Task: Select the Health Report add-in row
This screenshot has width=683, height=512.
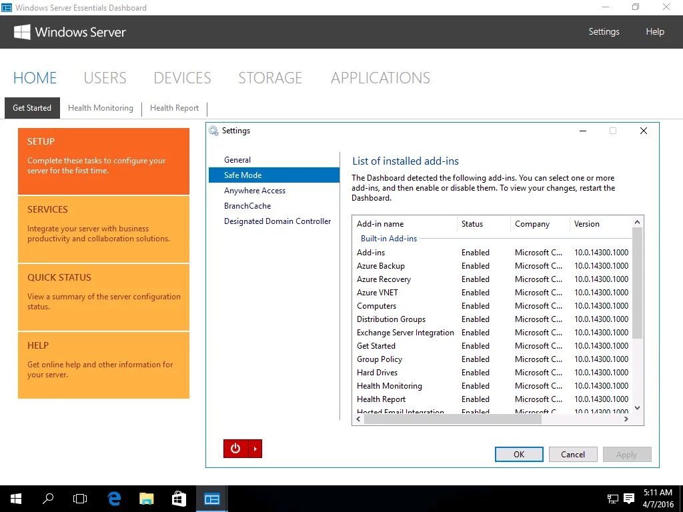Action: 492,399
